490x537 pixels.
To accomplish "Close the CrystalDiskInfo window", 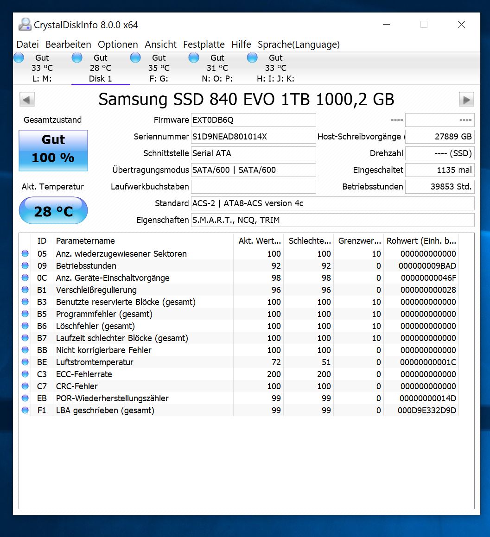I will [462, 25].
